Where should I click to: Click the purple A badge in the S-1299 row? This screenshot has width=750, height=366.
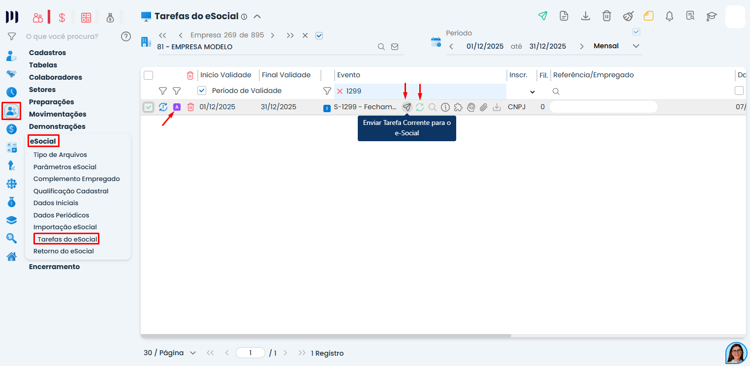coord(177,107)
